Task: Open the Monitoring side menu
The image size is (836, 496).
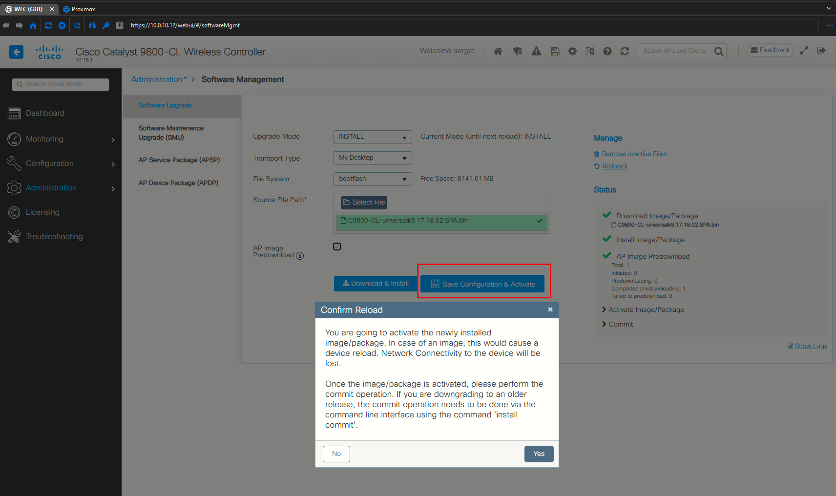Action: 61,139
